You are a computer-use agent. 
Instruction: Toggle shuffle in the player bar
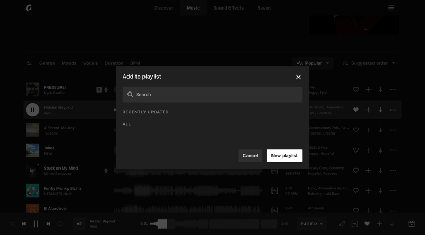click(12, 224)
